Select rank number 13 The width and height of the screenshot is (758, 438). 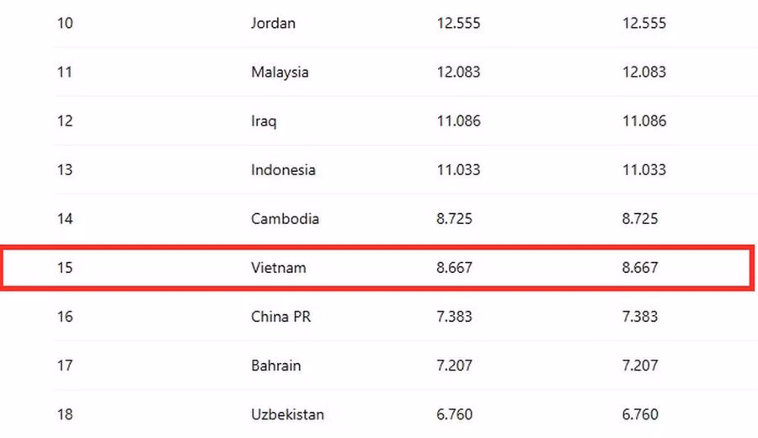(65, 170)
